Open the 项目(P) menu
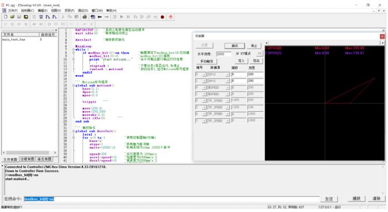The width and height of the screenshot is (388, 212). 69,10
